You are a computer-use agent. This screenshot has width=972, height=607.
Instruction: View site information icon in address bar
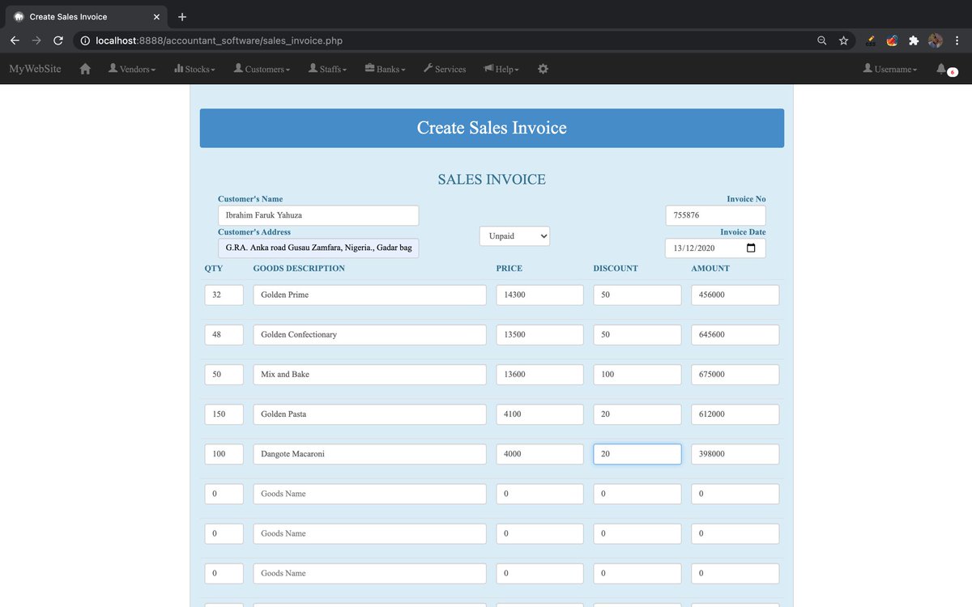point(85,40)
